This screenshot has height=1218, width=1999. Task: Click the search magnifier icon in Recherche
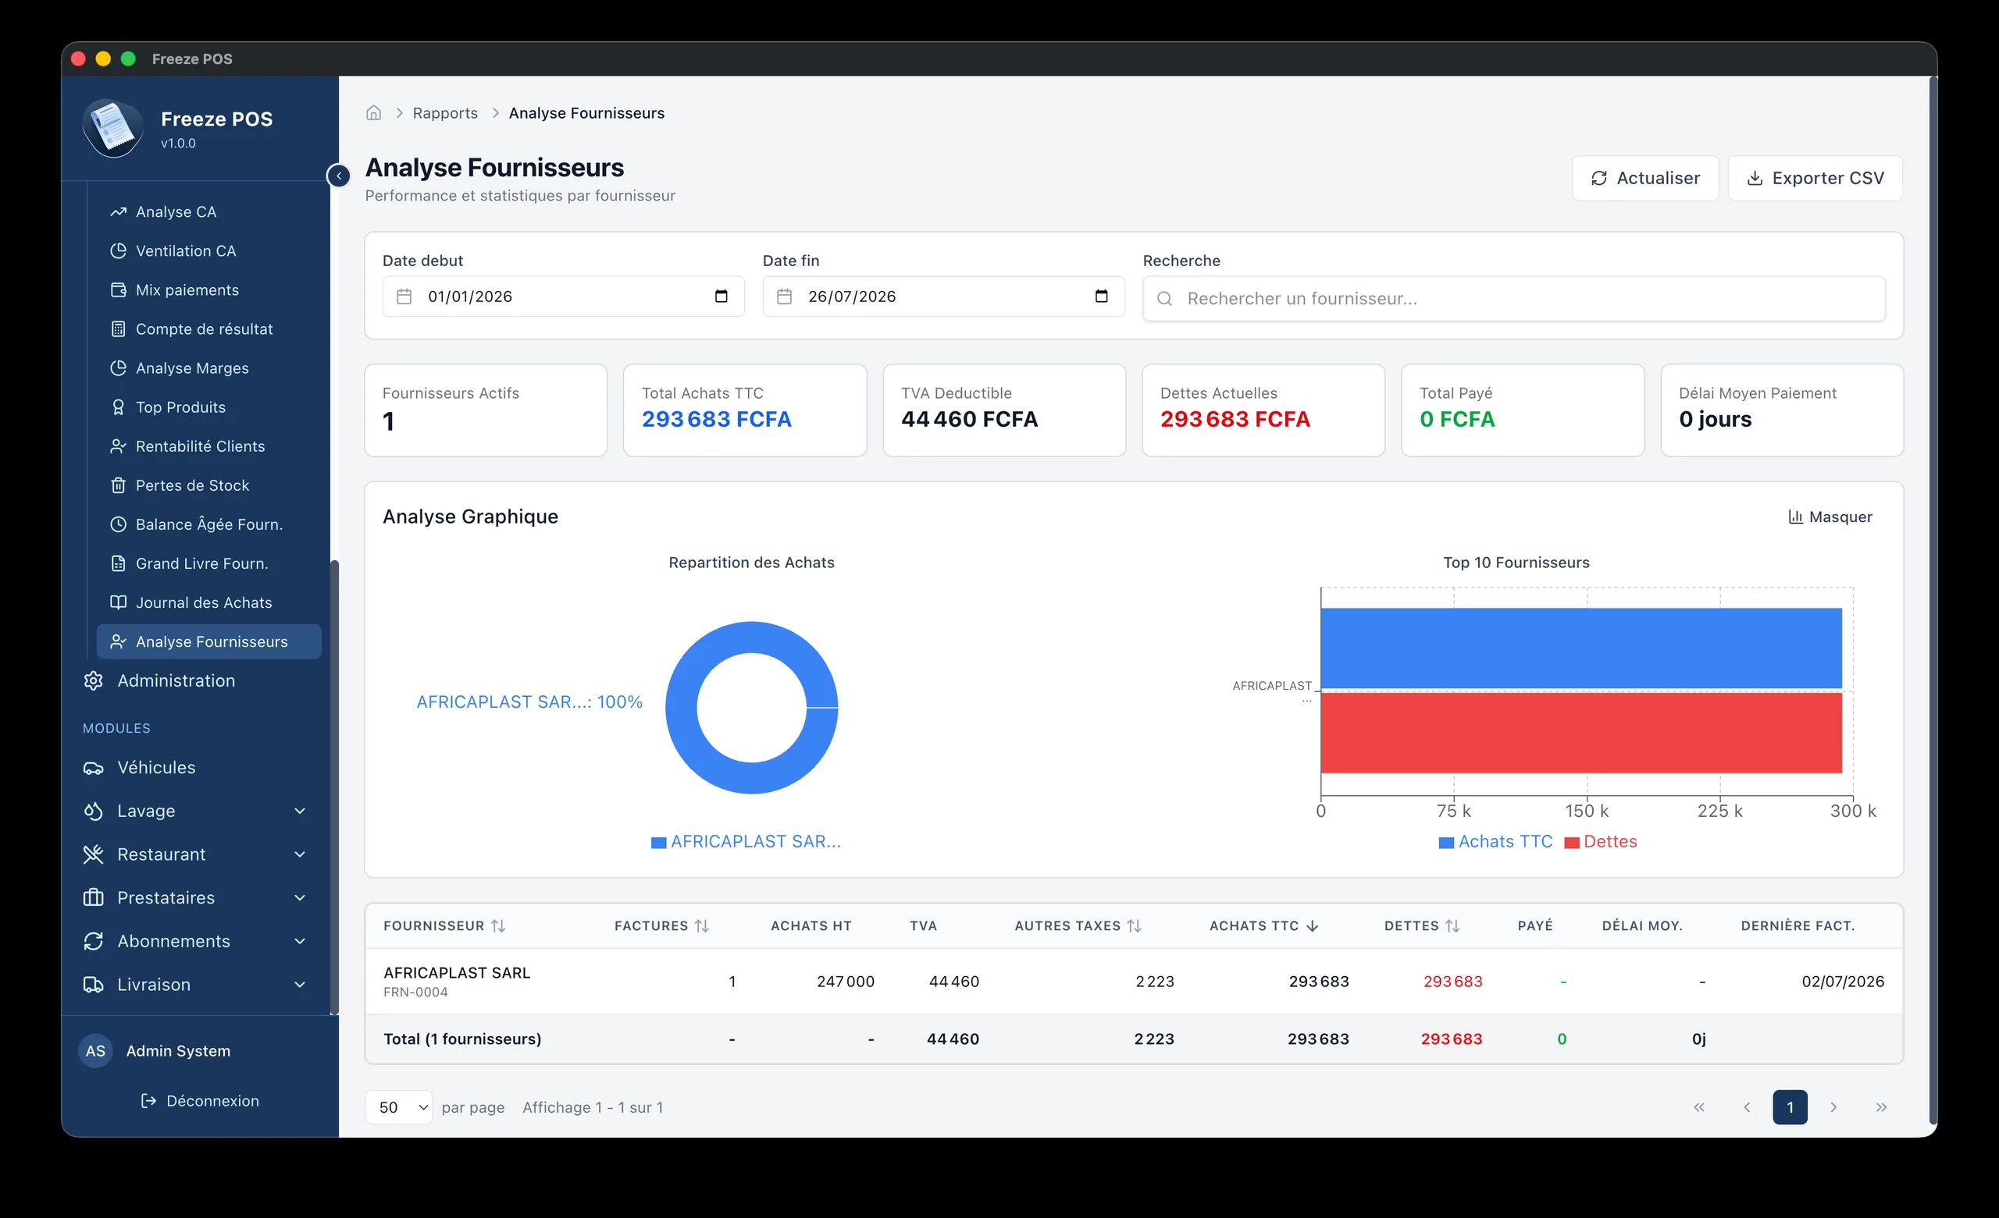coord(1164,298)
